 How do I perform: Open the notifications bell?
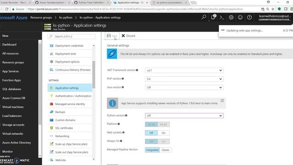pyautogui.click(x=213, y=17)
